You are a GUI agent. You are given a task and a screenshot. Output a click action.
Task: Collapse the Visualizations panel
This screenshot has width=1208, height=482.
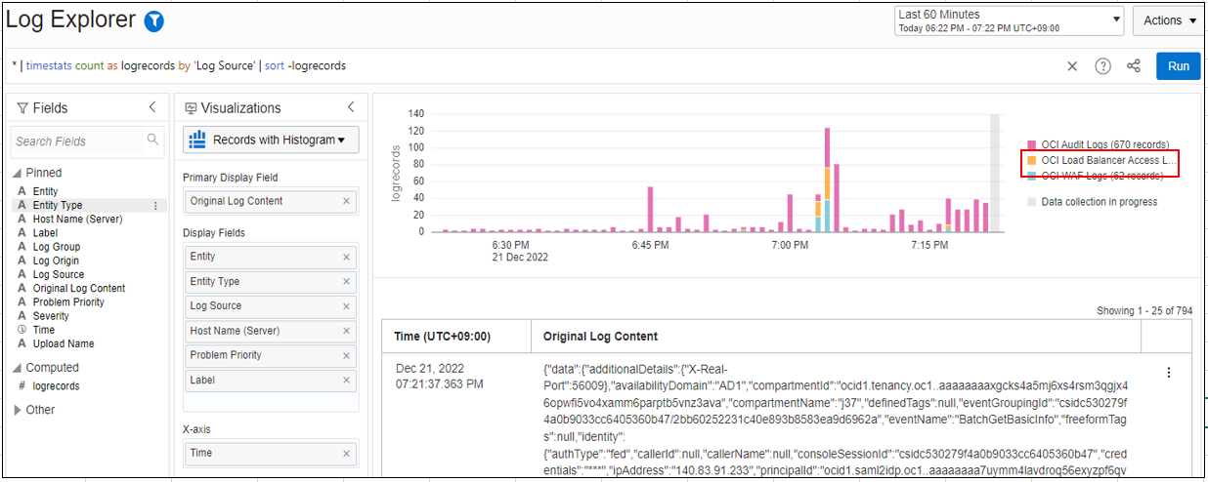352,107
